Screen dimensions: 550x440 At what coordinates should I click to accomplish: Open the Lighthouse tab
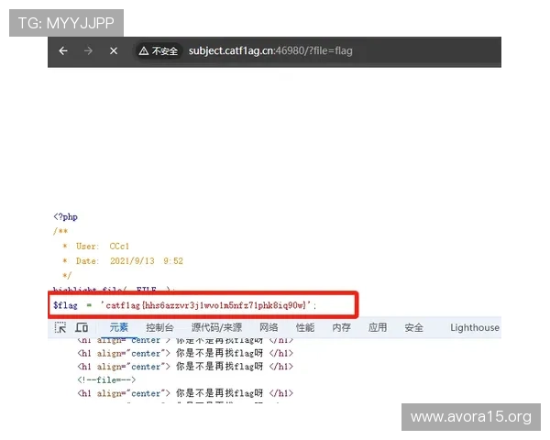tap(475, 327)
